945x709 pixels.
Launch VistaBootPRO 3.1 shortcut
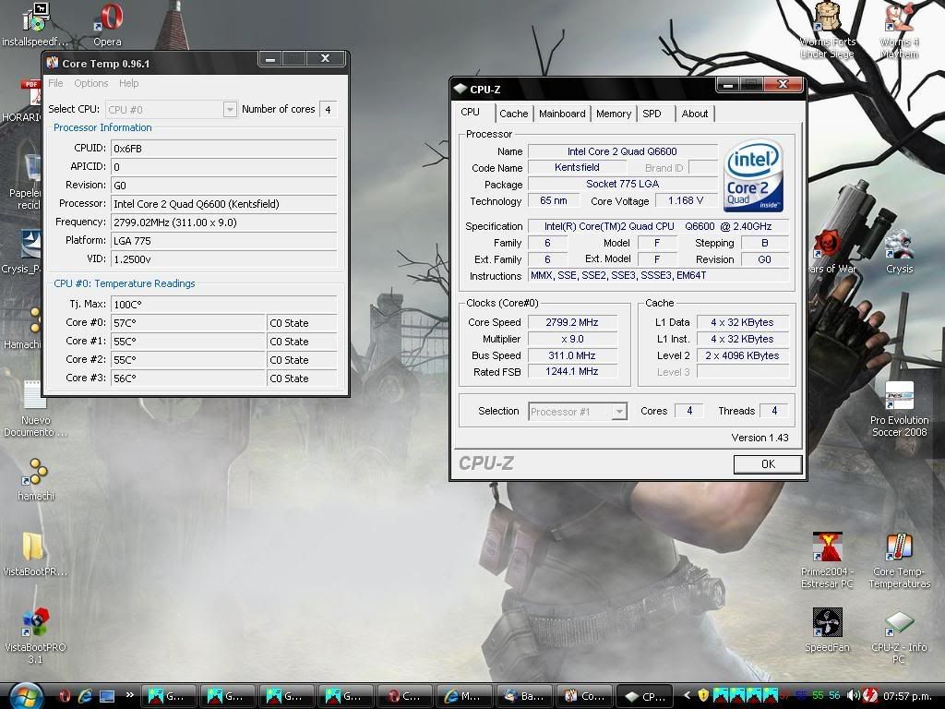click(35, 636)
